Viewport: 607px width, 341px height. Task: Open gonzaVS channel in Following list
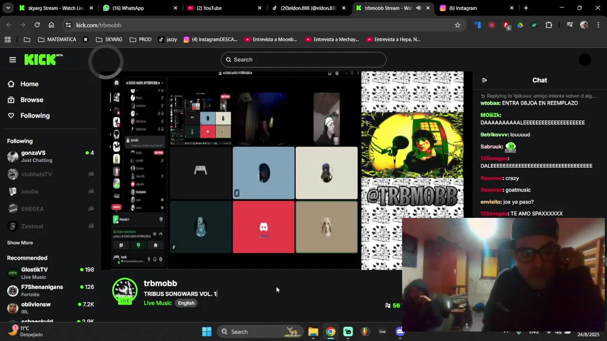(x=50, y=156)
